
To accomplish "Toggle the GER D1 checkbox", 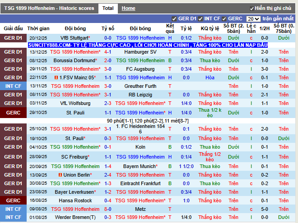I will tap(174, 19).
